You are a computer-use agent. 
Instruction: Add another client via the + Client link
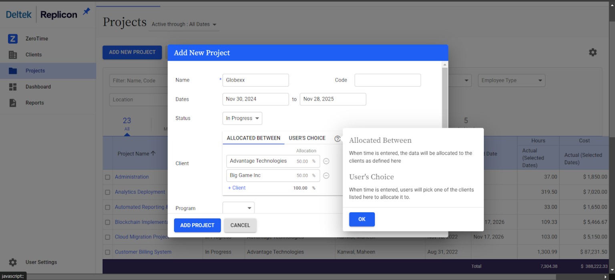pos(236,188)
